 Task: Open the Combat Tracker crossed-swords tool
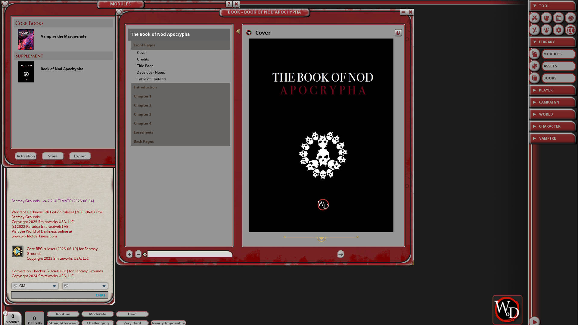[535, 18]
